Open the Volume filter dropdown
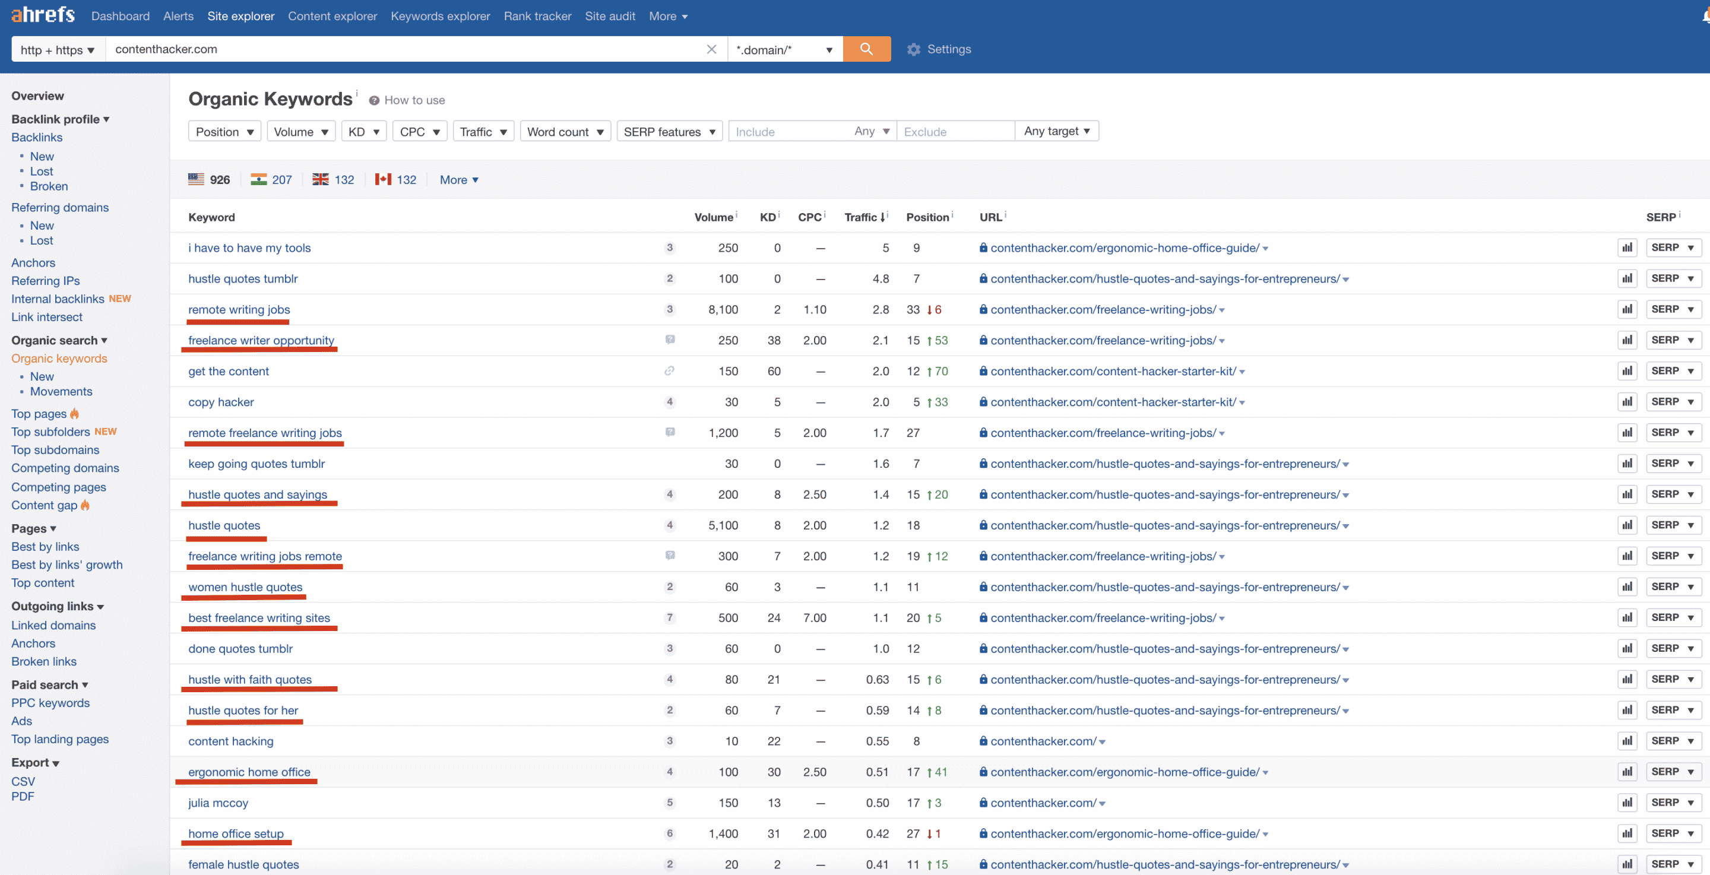 [300, 131]
